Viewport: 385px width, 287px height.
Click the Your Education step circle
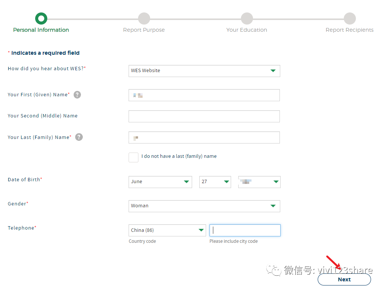[x=247, y=18]
